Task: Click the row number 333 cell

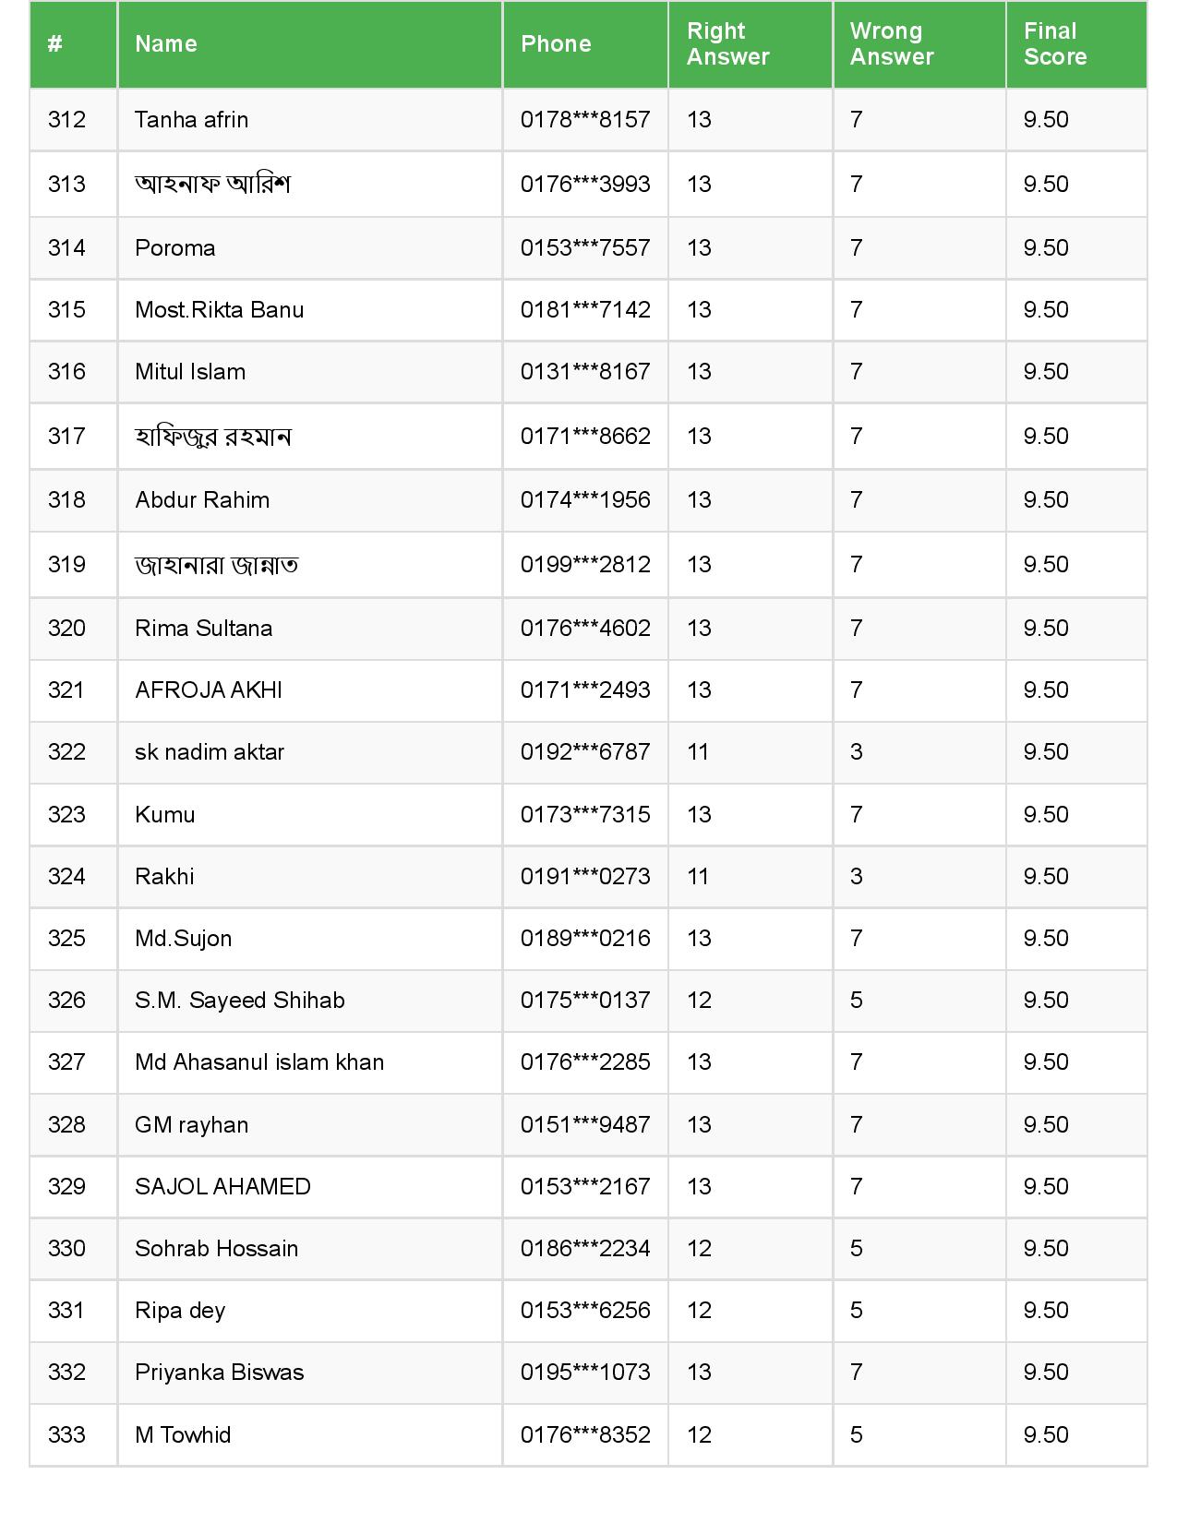Action: [x=66, y=1435]
